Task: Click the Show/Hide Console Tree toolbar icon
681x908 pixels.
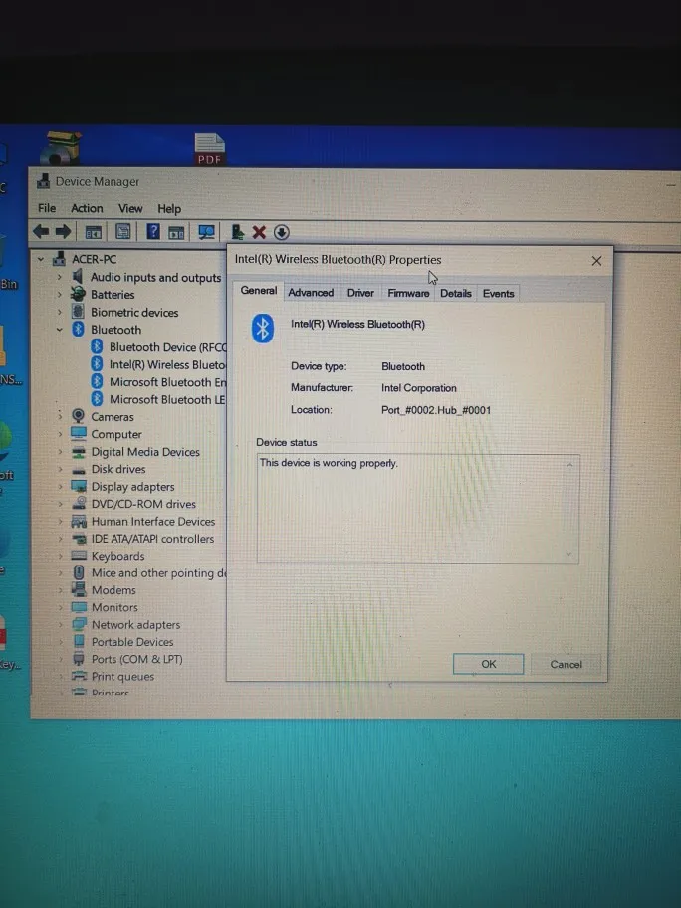Action: click(x=94, y=232)
